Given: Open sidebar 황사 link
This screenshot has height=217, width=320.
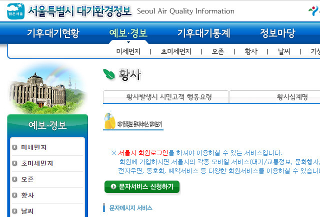Looking at the screenshot, I should pyautogui.click(x=27, y=195).
